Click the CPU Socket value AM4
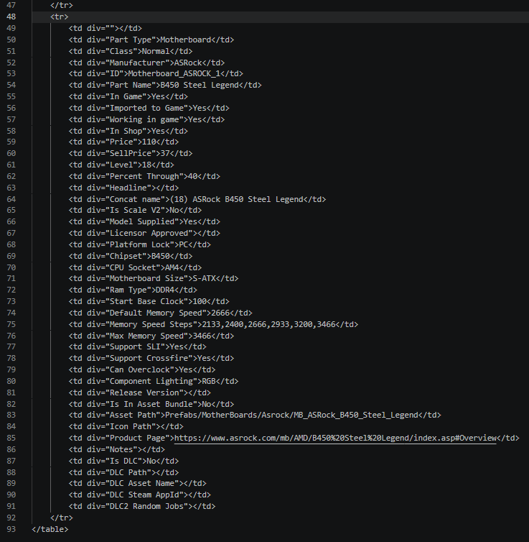Screen dimensions: 529x542 [172, 267]
